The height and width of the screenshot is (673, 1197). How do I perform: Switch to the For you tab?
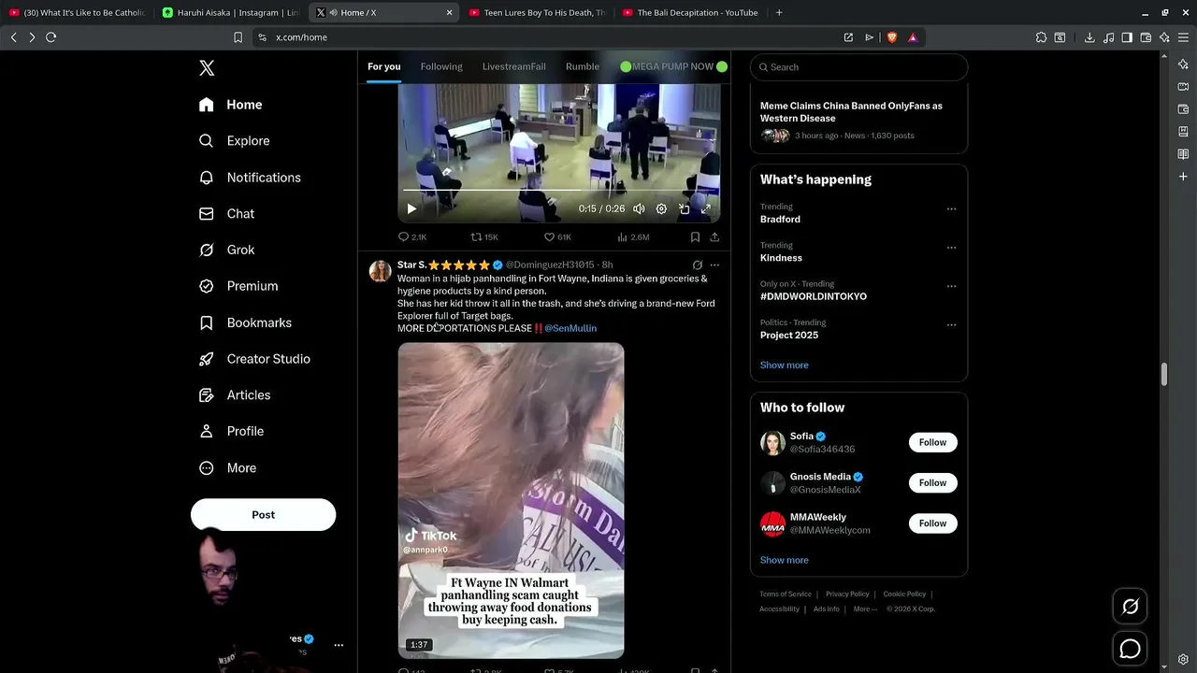pyautogui.click(x=383, y=66)
